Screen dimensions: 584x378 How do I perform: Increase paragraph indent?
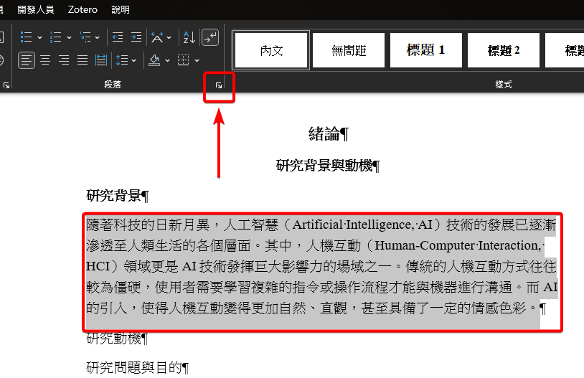(136, 37)
